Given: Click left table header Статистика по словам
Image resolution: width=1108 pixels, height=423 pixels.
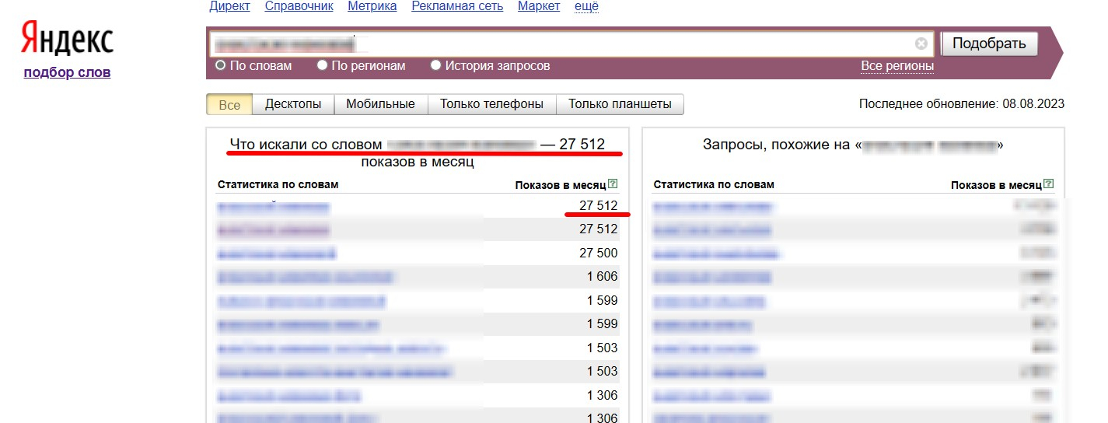Looking at the screenshot, I should pos(278,185).
